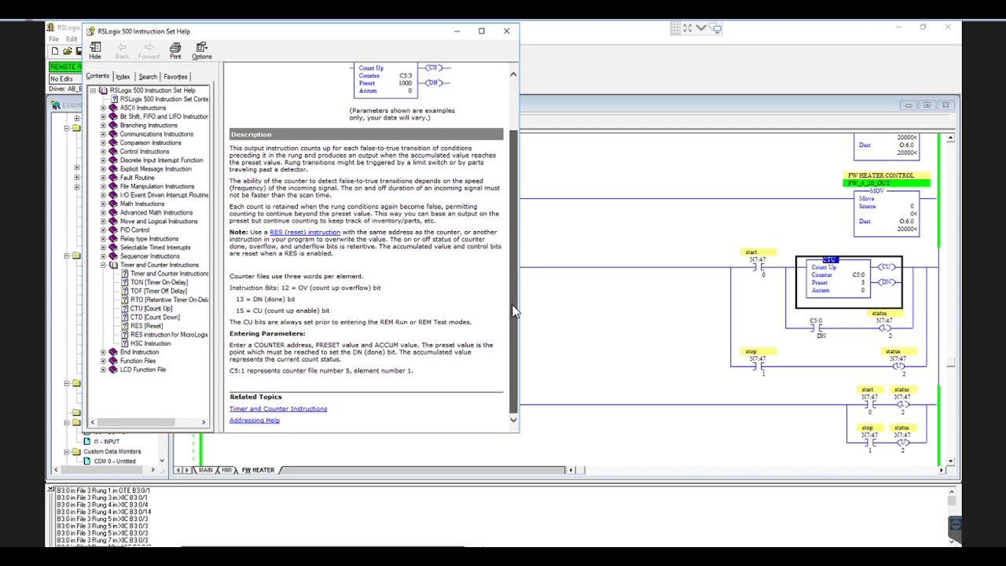Screen dimensions: 1006x566
Task: Expand Bit Shift, FIFO and LIFO Instructions node
Action: (103, 116)
